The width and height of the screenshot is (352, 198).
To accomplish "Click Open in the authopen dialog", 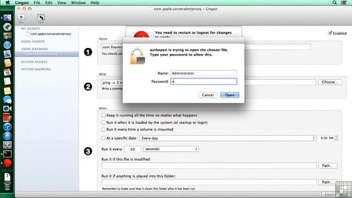I will coord(230,95).
